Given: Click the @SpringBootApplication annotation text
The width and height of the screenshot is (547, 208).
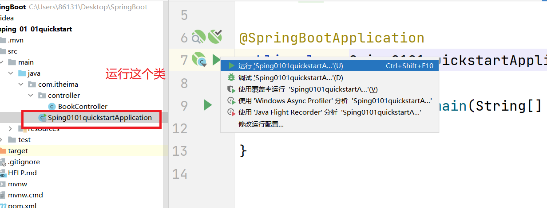Looking at the screenshot, I should click(x=332, y=38).
